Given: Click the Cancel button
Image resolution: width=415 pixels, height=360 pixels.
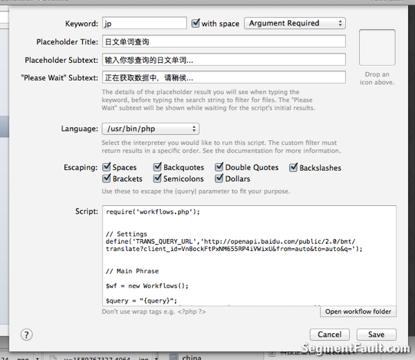Looking at the screenshot, I should [330, 334].
